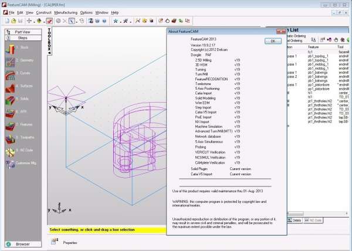Select the hl1 row with TD_01 tool

tap(319, 97)
